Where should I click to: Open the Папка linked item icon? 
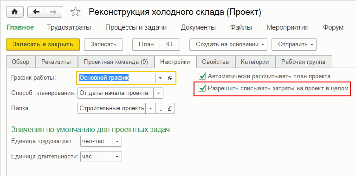tap(170, 108)
